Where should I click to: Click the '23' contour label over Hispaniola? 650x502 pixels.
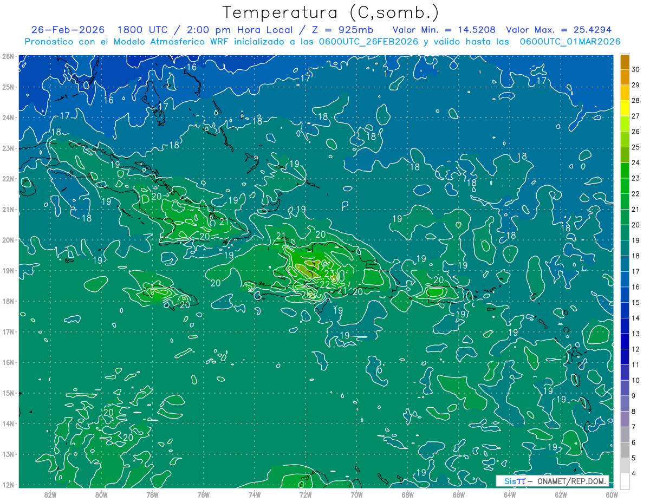(x=329, y=272)
